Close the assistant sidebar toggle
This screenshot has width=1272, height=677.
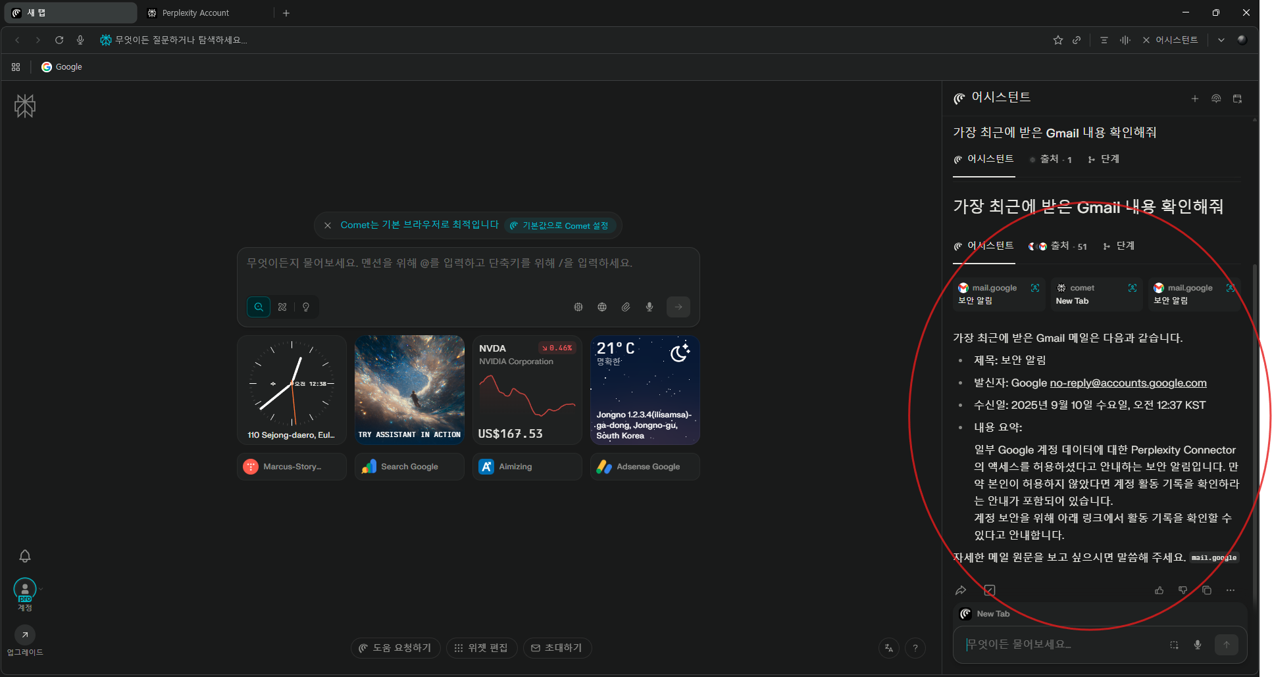coord(1169,40)
